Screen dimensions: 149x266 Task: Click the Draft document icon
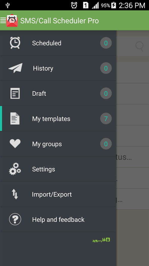click(15, 93)
